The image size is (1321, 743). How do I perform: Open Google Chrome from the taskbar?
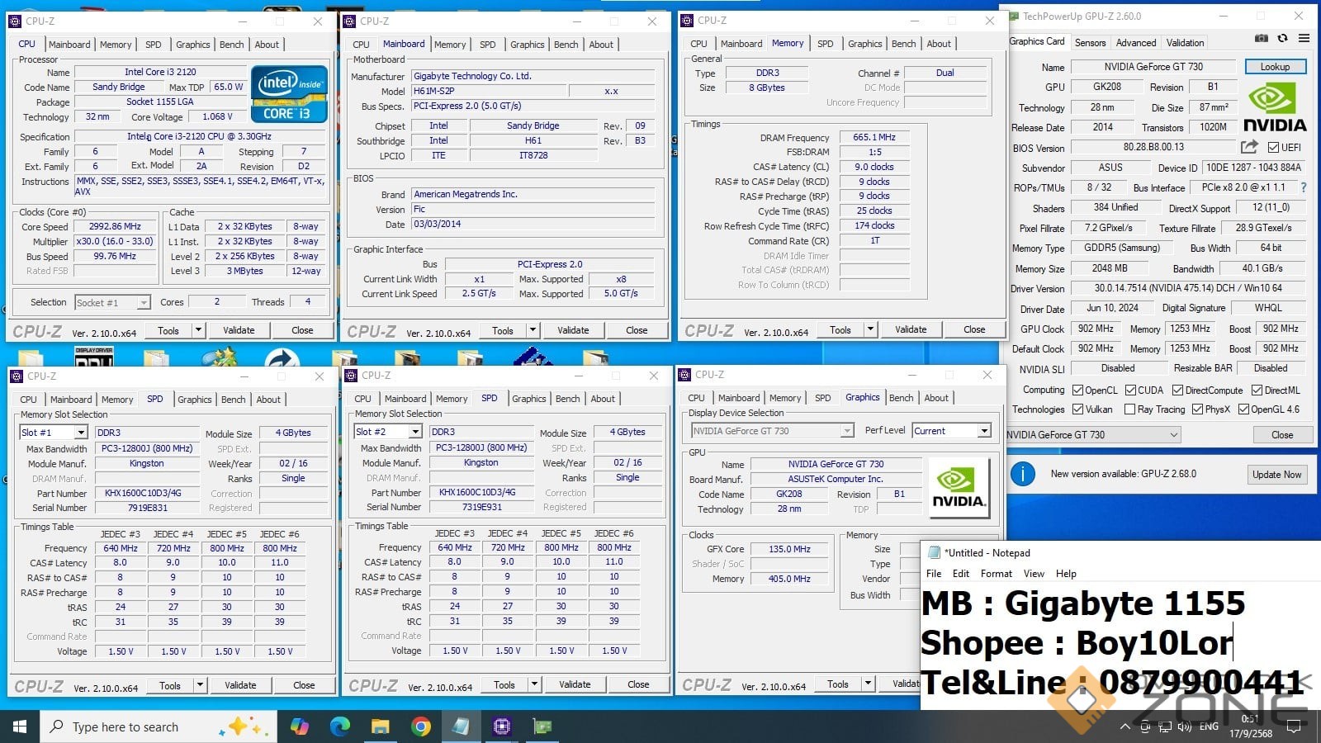421,726
